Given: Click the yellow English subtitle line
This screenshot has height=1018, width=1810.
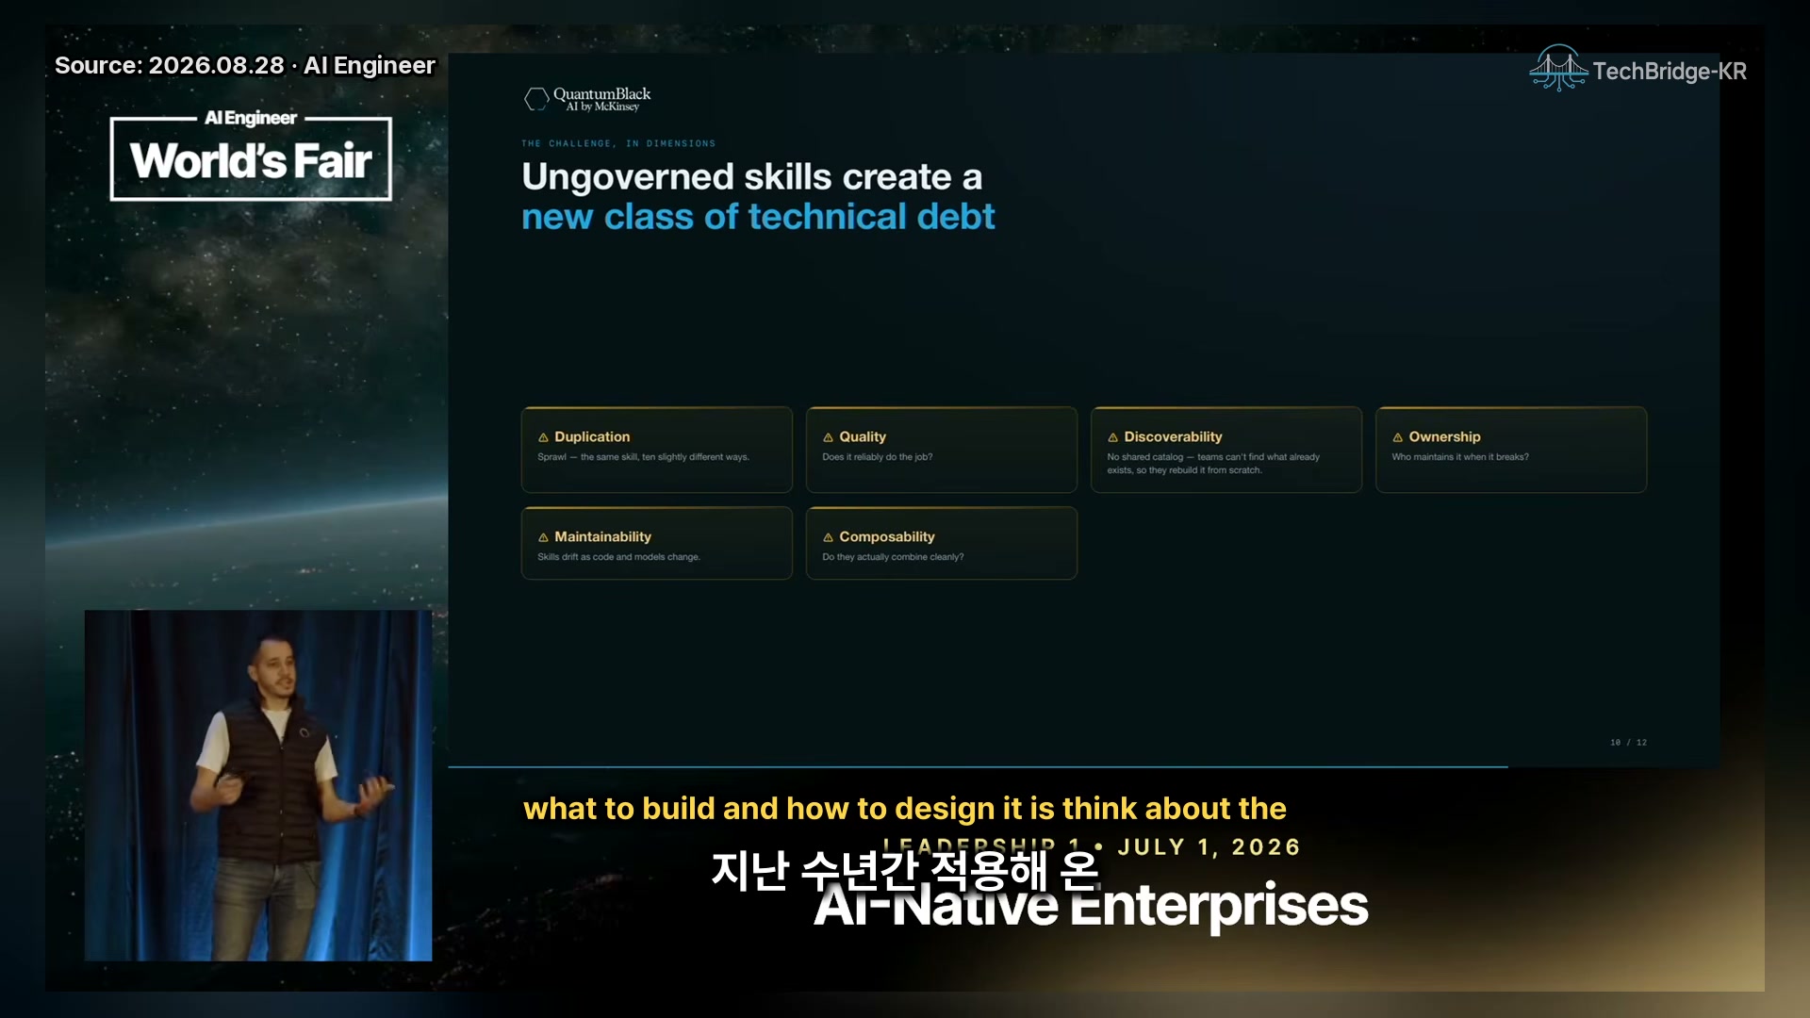Looking at the screenshot, I should 904,809.
